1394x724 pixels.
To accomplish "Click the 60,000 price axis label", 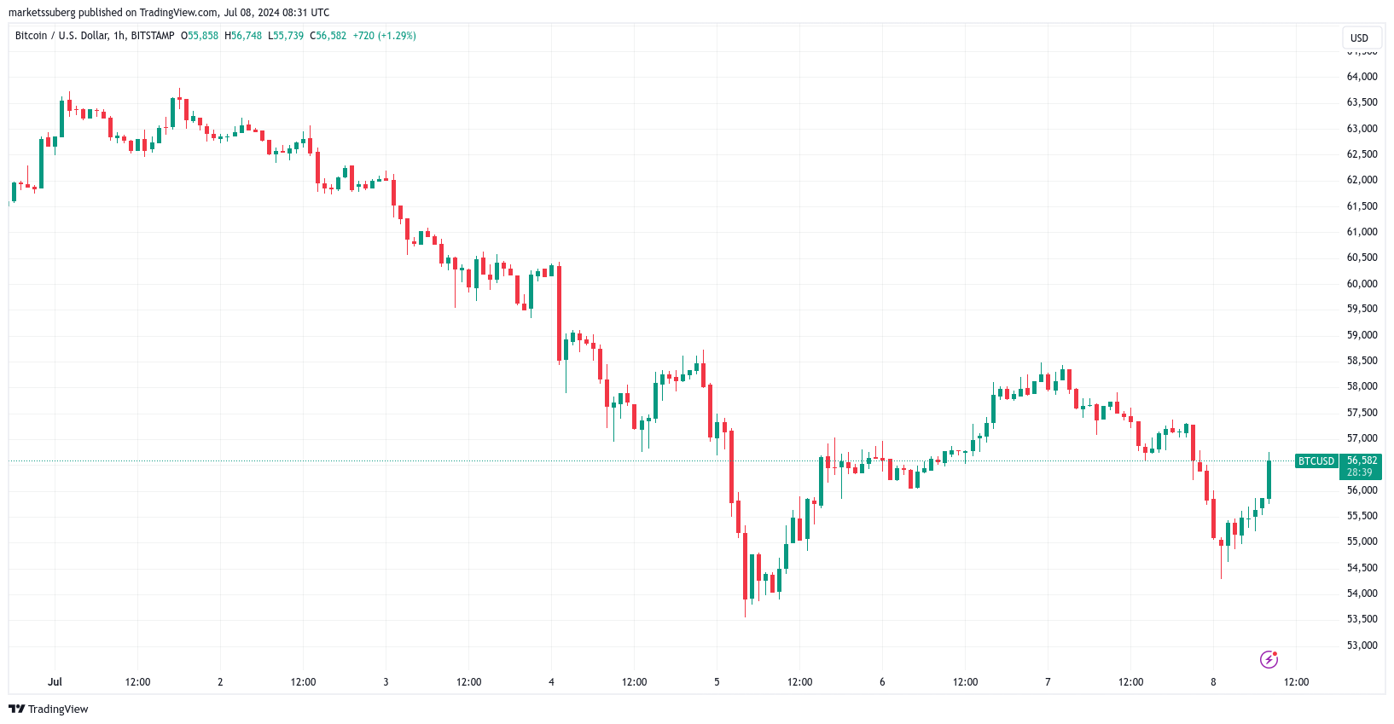I will click(1362, 284).
